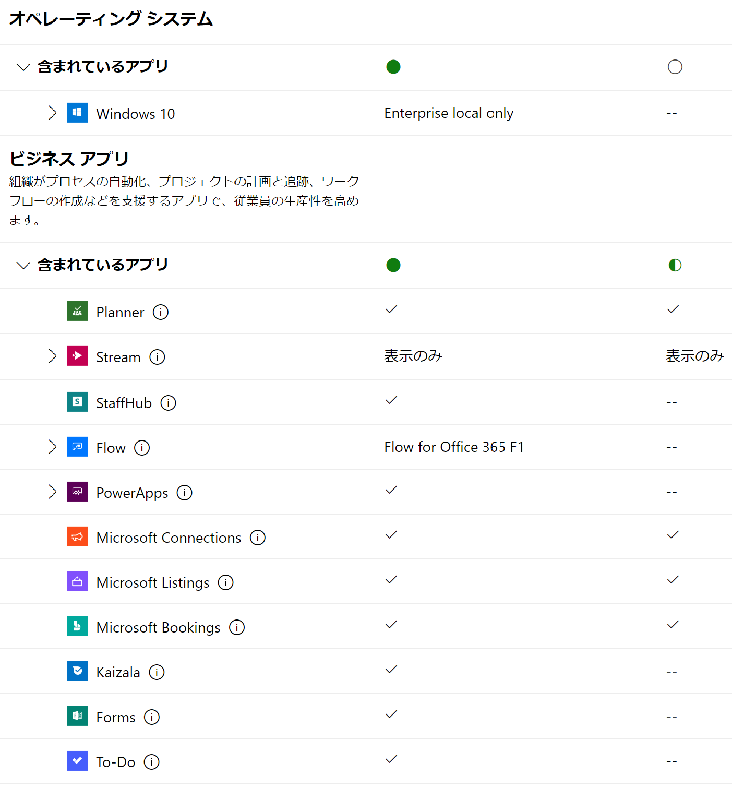Expand the PowerApps row details
The image size is (732, 787).
(x=52, y=492)
